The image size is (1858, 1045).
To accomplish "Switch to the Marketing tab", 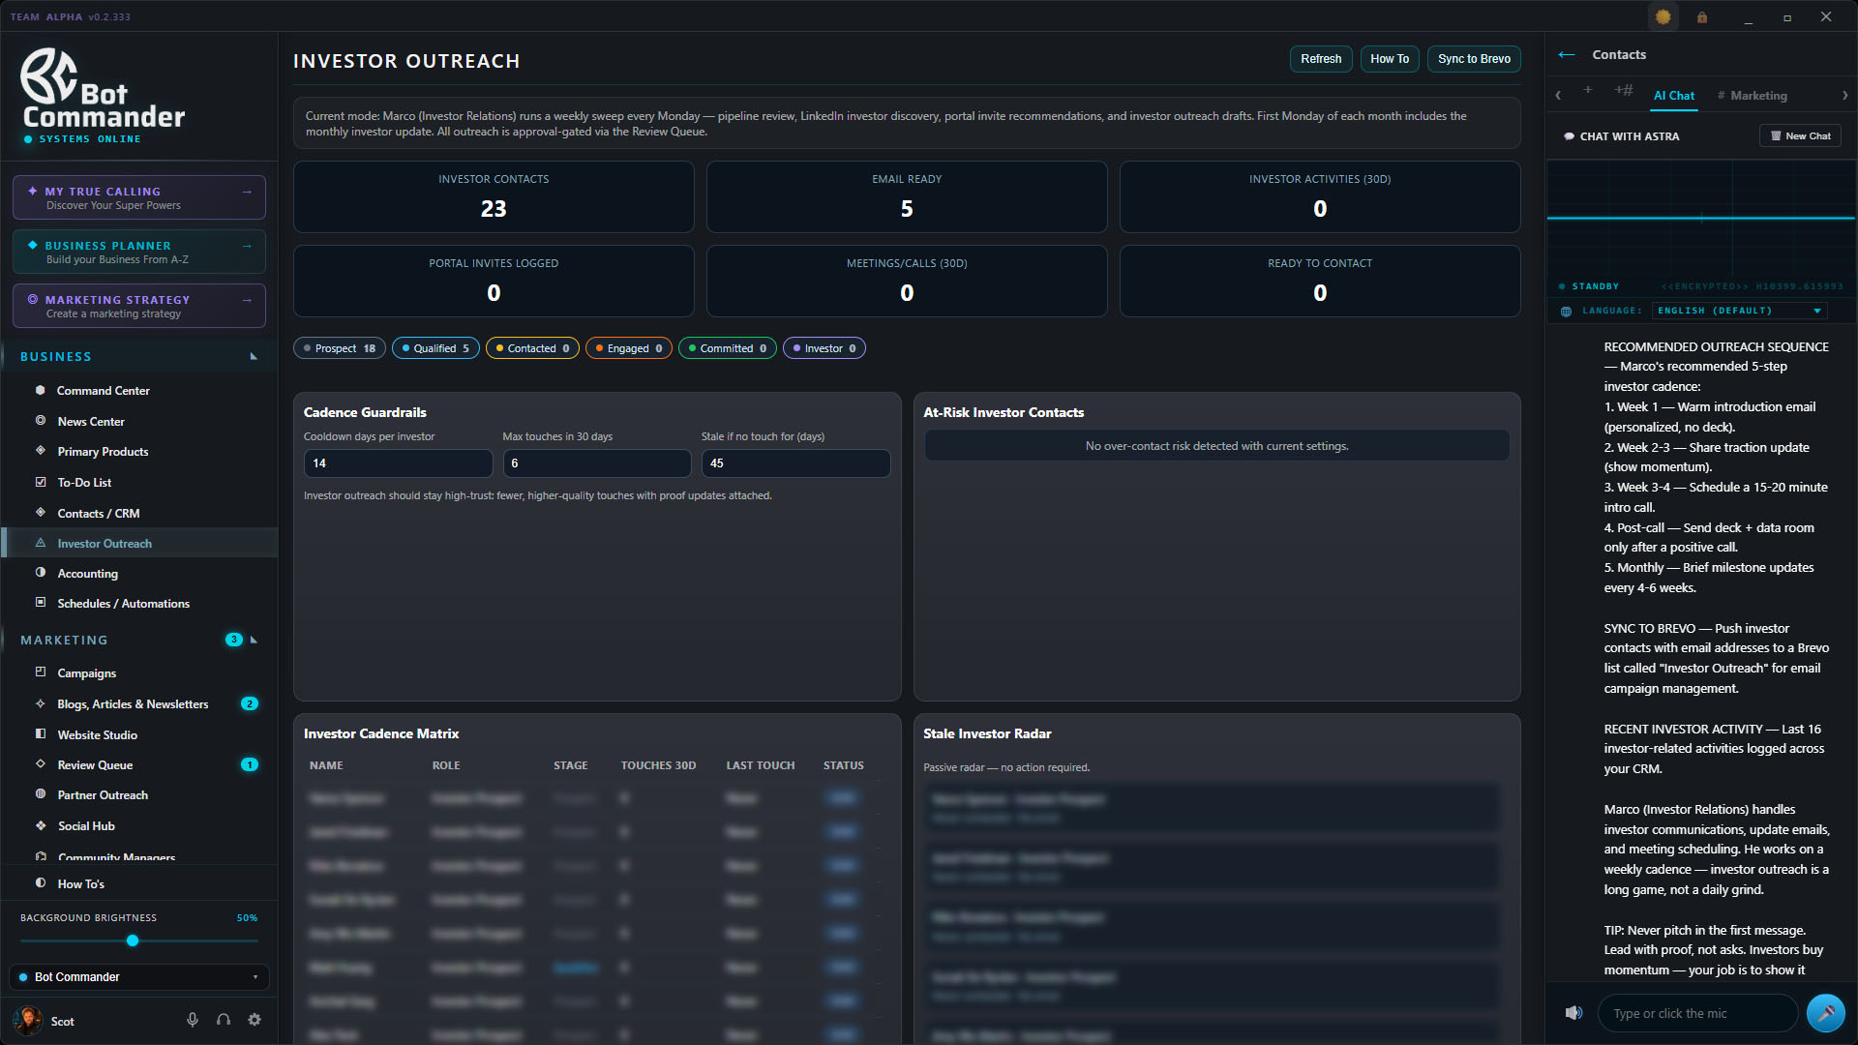I will point(1753,96).
